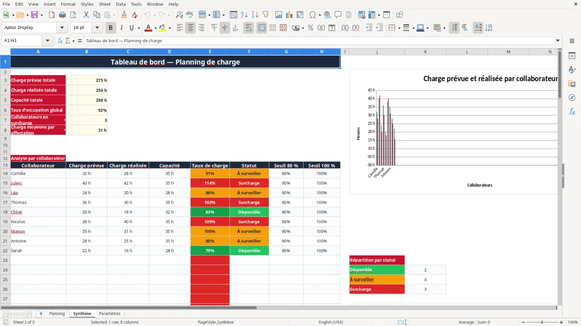Screen dimensions: 581x326
Task: Toggle Align Right
Action: 201,28
